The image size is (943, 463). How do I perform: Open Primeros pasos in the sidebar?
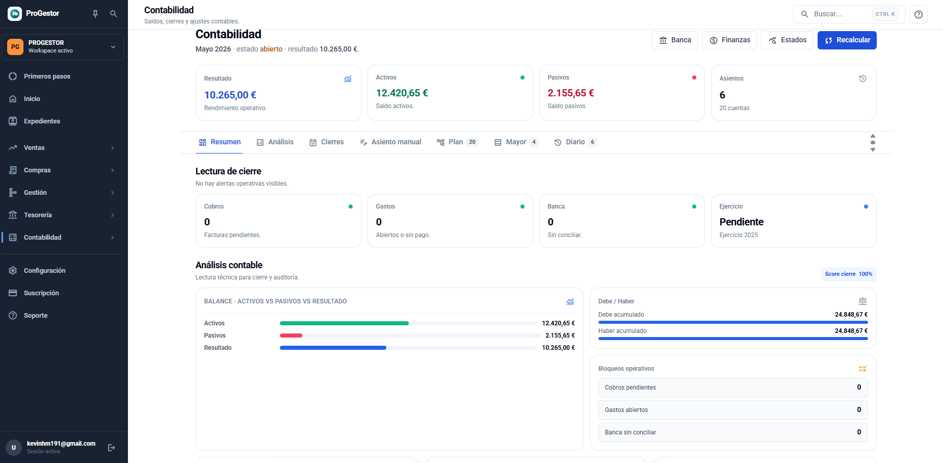tap(63, 76)
